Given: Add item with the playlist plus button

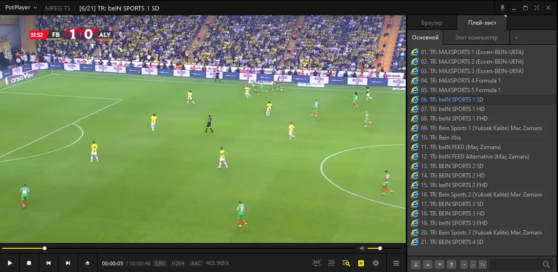Looking at the screenshot, I should pos(464,264).
